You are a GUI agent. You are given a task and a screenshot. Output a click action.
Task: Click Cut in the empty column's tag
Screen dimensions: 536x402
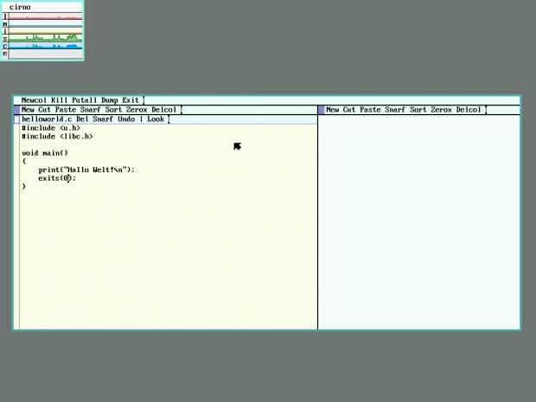(x=349, y=110)
